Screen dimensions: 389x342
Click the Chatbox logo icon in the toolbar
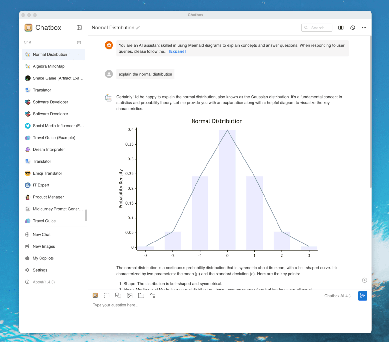pyautogui.click(x=95, y=295)
